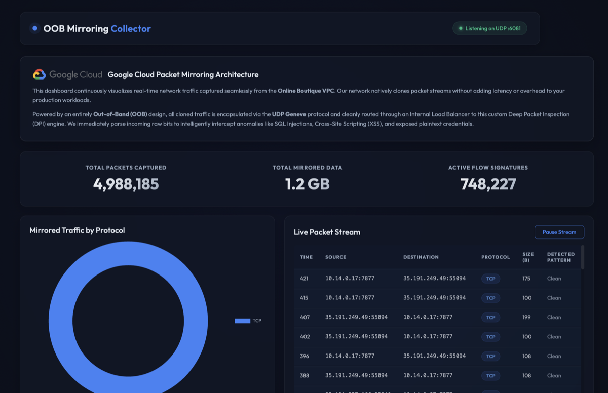The image size is (608, 393).
Task: Click the TCP badge on the last visible packet row
Action: click(x=490, y=375)
